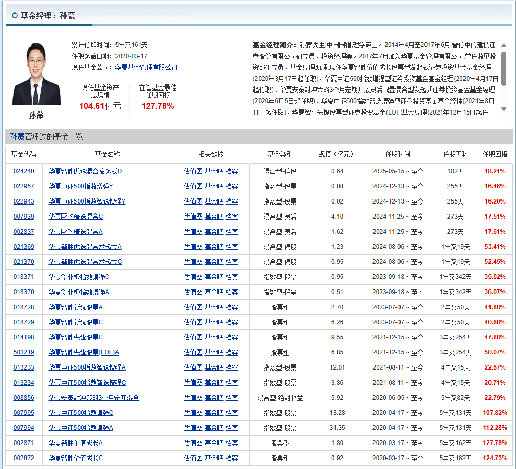Open fund code 022943

click(x=24, y=201)
